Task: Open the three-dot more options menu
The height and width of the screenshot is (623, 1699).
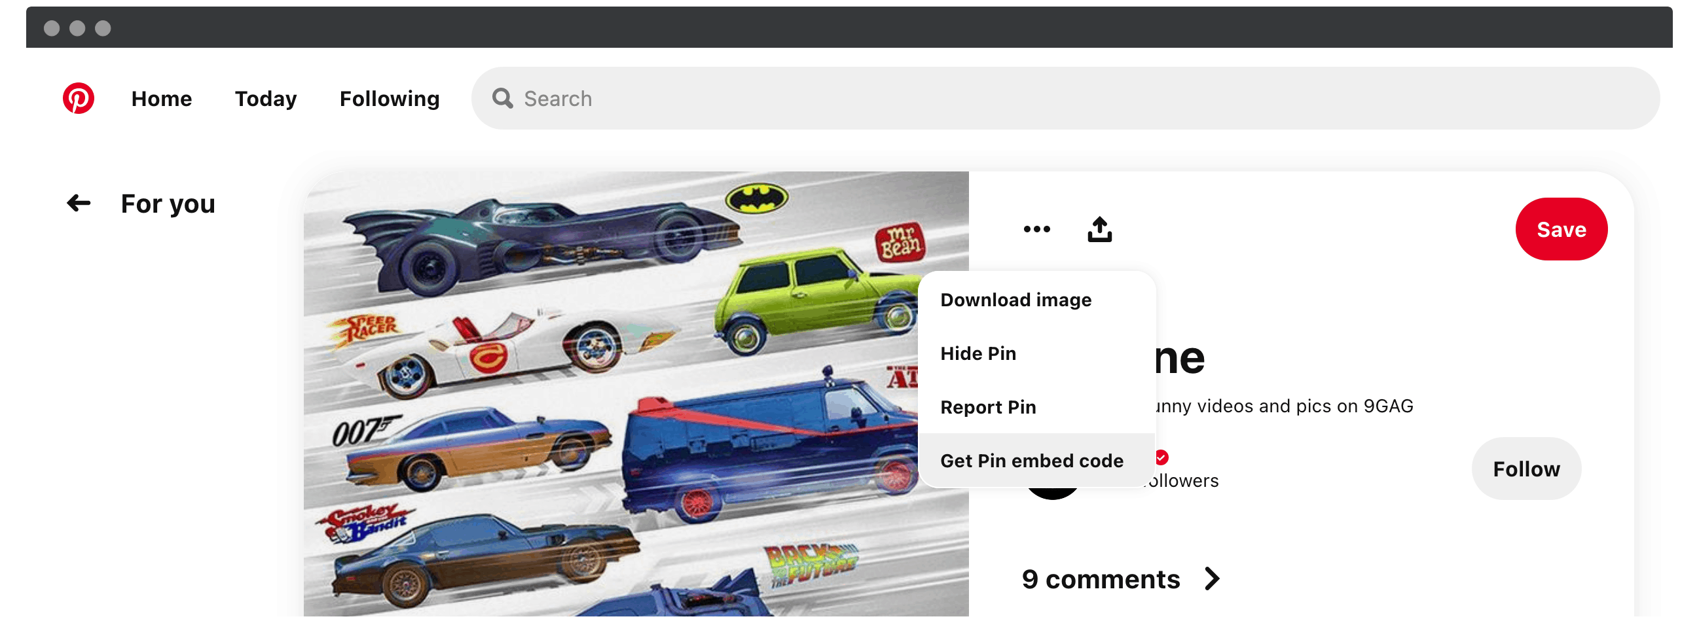Action: pos(1036,229)
